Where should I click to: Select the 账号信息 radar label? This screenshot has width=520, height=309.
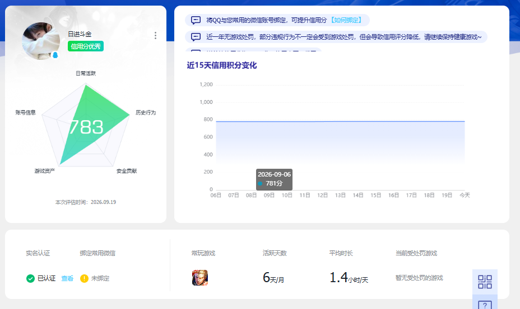[26, 112]
